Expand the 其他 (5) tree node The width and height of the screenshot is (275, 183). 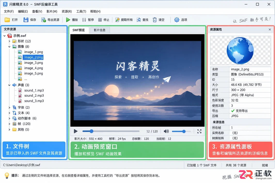coord(9,129)
